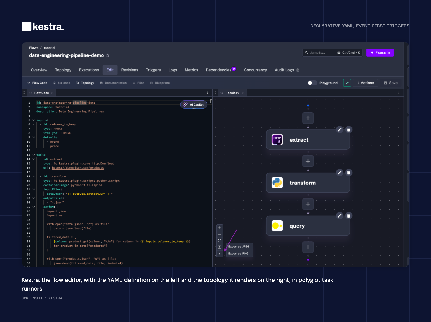Viewport: 431px width, 322px height.
Task: Open the Executions tab
Action: pos(89,70)
